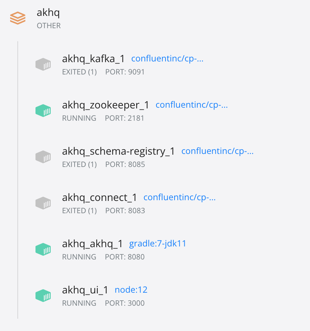Select the akhq_zookeeper_1 container name
The image size is (310, 331).
point(105,105)
